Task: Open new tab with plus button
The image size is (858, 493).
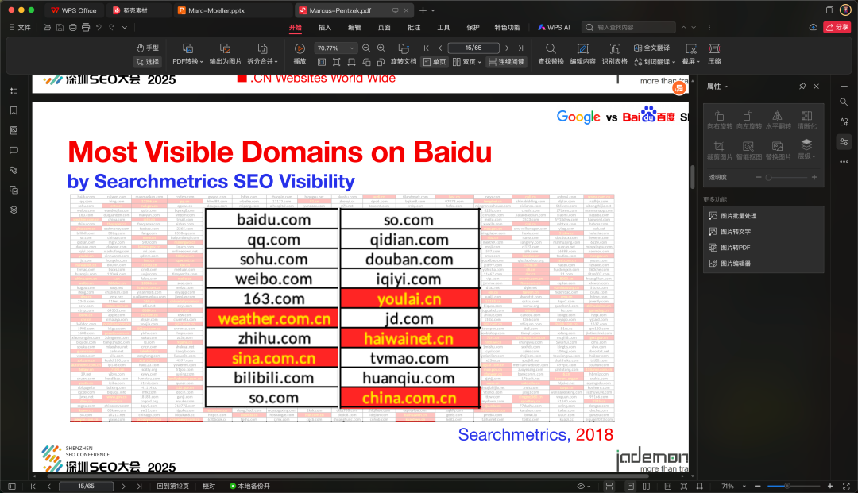Action: [423, 10]
